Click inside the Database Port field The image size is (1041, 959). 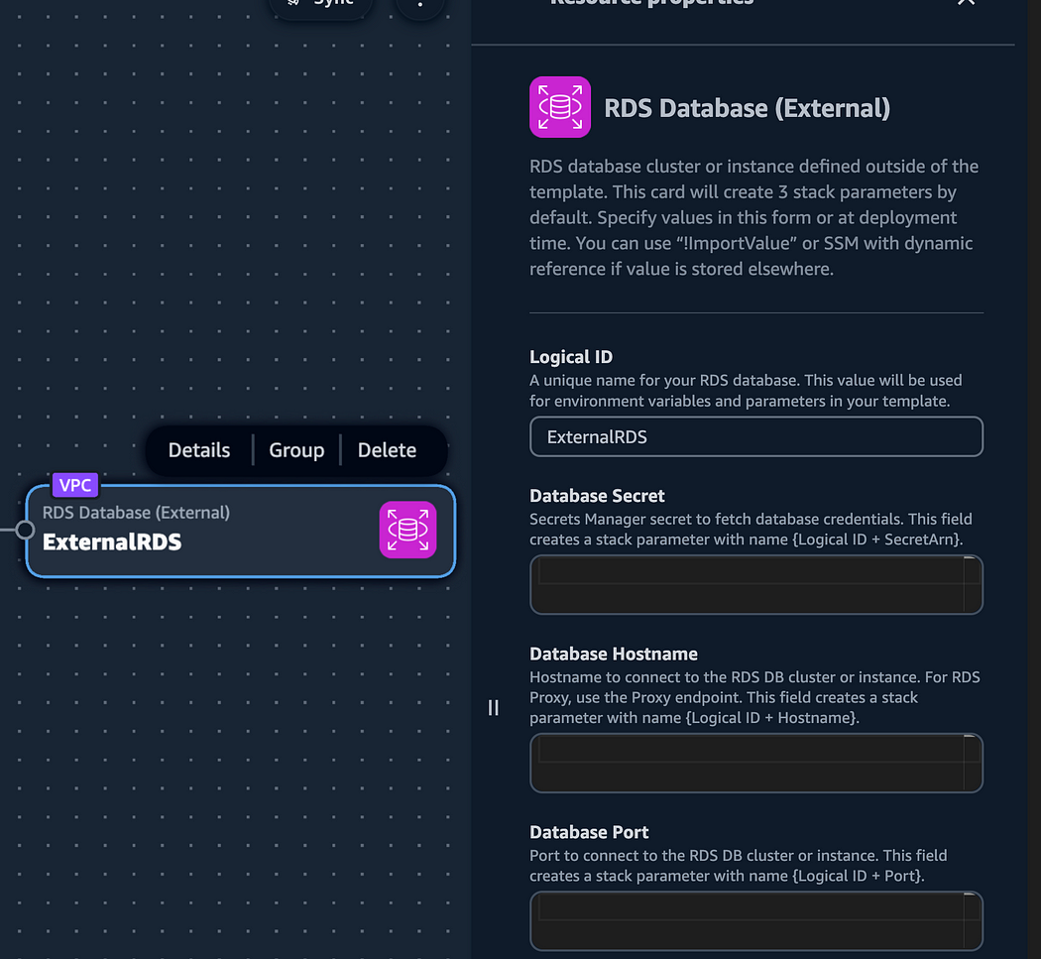pos(756,920)
